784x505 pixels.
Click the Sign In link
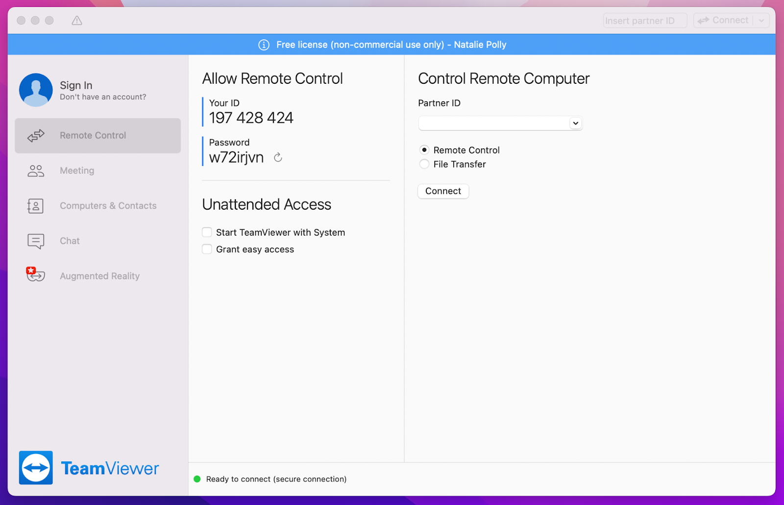click(x=76, y=85)
